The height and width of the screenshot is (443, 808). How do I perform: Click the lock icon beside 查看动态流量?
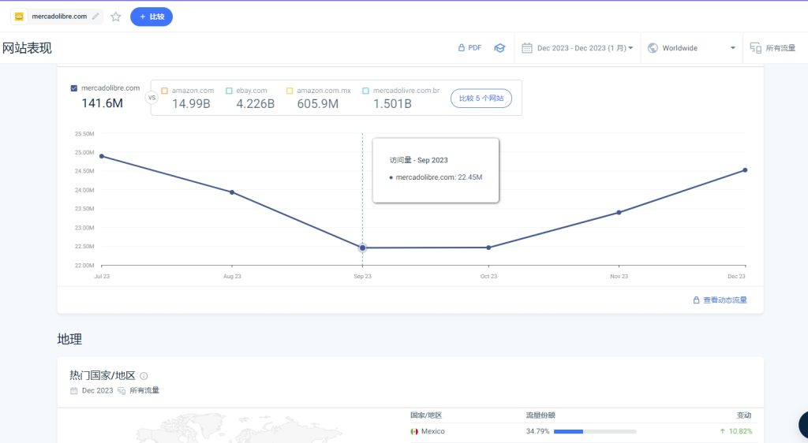696,300
